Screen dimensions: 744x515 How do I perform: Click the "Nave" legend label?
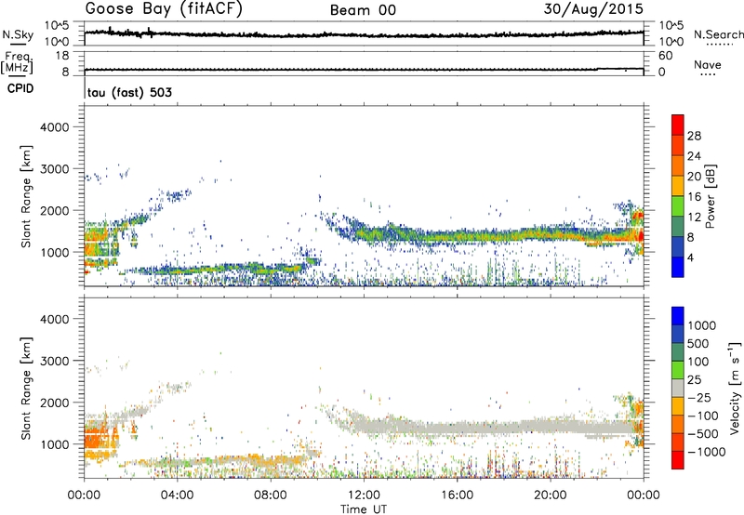pyautogui.click(x=708, y=65)
